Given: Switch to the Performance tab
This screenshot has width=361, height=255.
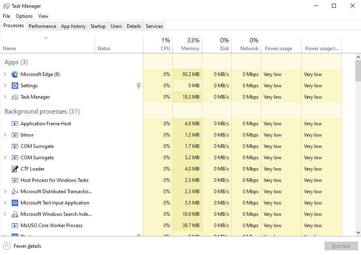Looking at the screenshot, I should point(42,26).
